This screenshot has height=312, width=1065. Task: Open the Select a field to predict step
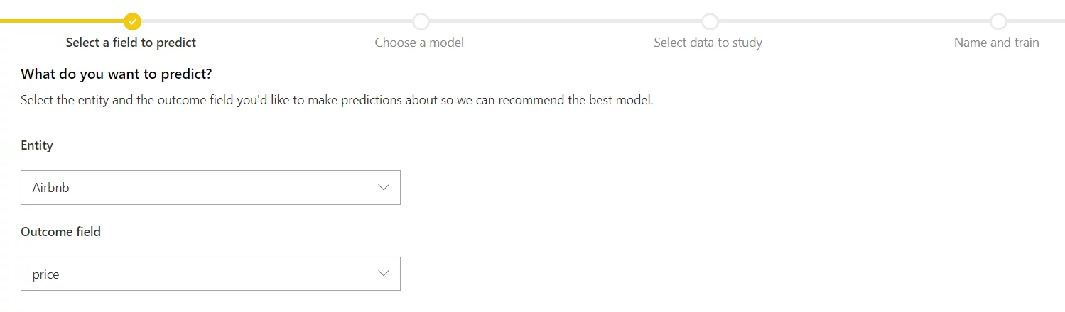pyautogui.click(x=131, y=43)
